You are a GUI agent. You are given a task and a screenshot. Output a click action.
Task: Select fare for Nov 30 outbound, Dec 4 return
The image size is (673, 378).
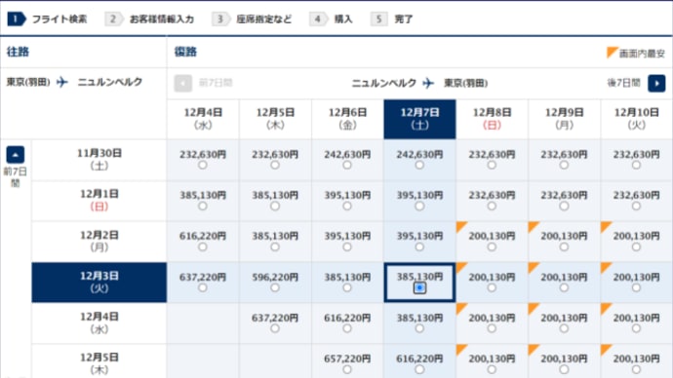click(203, 165)
